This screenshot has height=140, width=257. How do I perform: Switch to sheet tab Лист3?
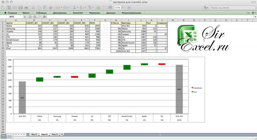click(x=54, y=134)
